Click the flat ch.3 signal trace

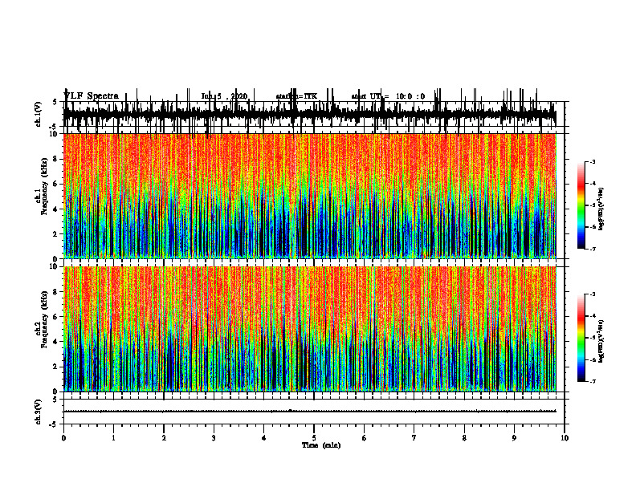click(309, 412)
